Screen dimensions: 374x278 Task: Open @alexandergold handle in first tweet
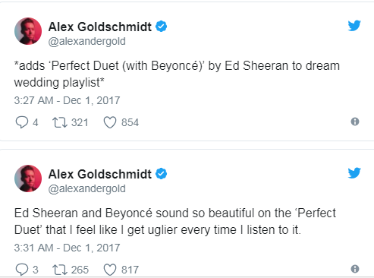click(86, 41)
